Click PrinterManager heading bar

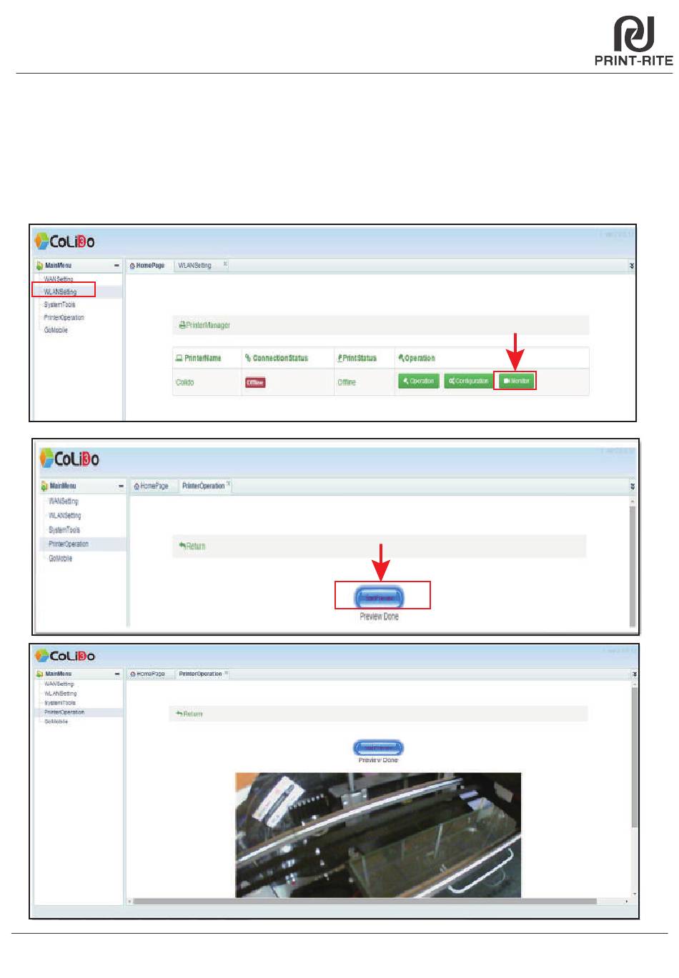click(381, 325)
